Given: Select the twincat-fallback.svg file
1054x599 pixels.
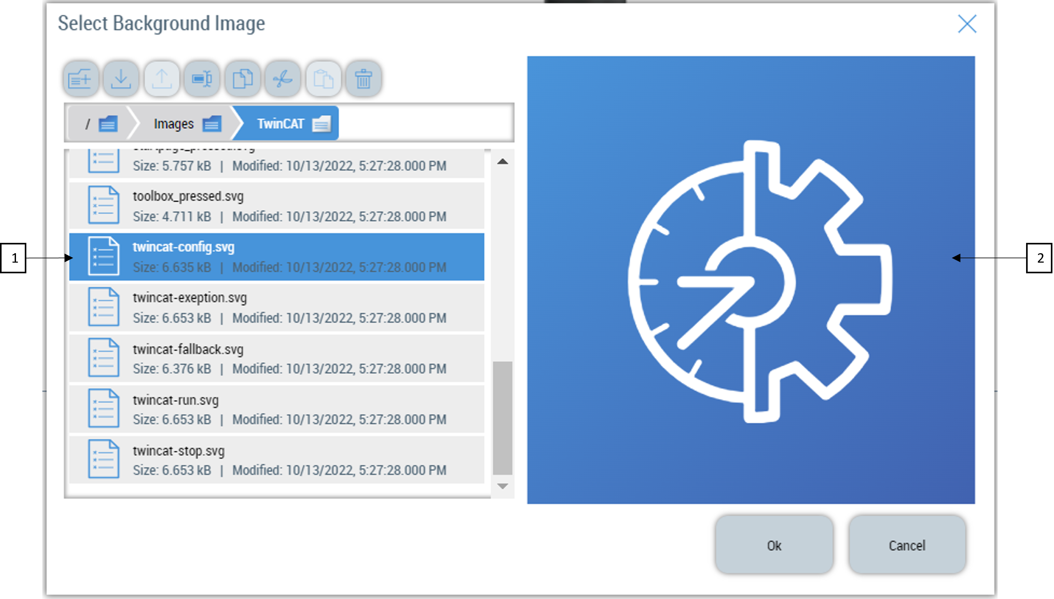Looking at the screenshot, I should [277, 358].
